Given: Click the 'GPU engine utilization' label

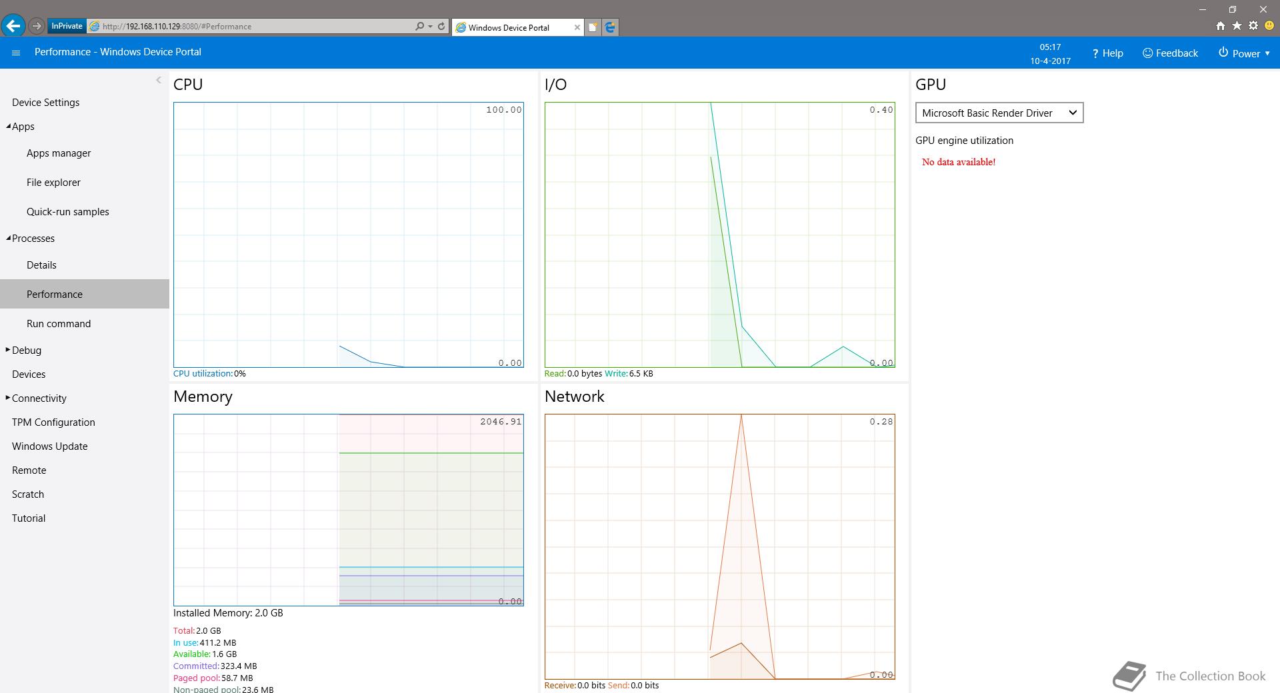Looking at the screenshot, I should [964, 140].
